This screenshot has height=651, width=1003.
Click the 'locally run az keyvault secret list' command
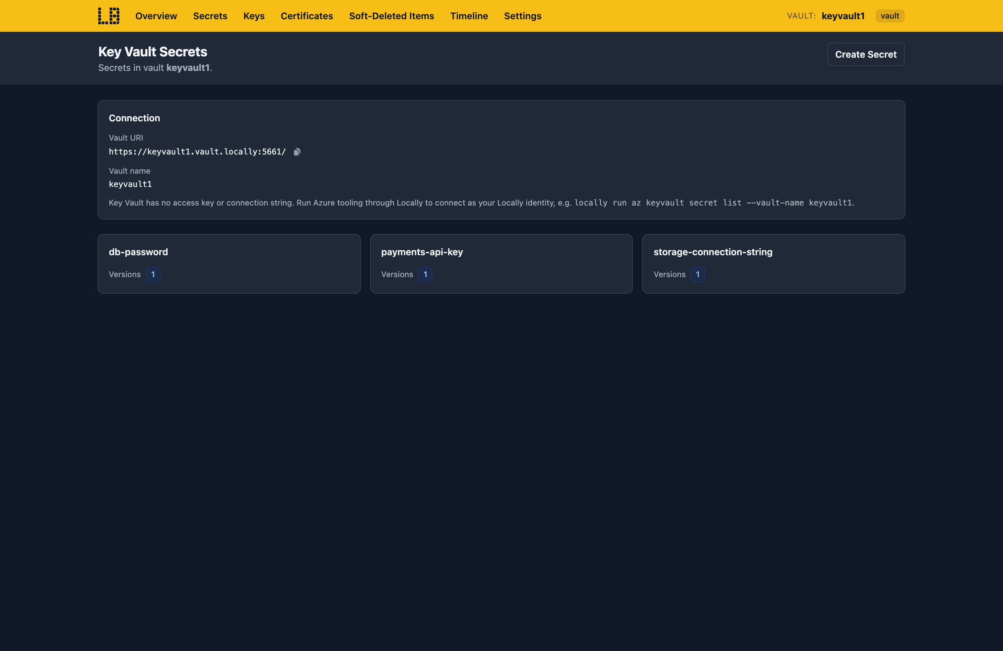pyautogui.click(x=713, y=203)
